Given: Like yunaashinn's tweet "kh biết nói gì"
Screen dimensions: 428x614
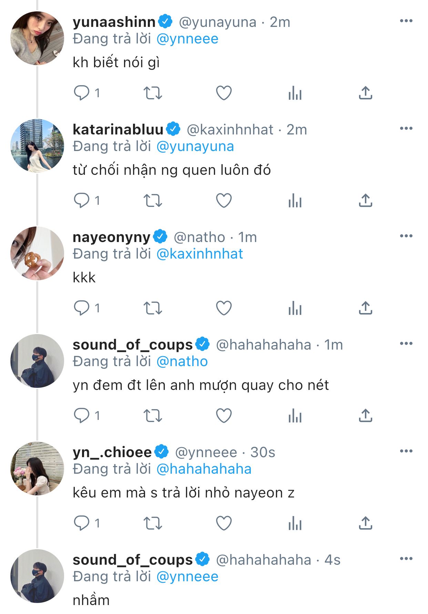Looking at the screenshot, I should point(224,93).
